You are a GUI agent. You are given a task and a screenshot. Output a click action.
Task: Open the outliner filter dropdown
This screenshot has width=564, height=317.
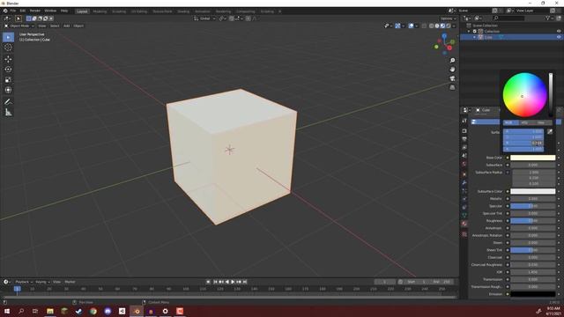[549, 18]
